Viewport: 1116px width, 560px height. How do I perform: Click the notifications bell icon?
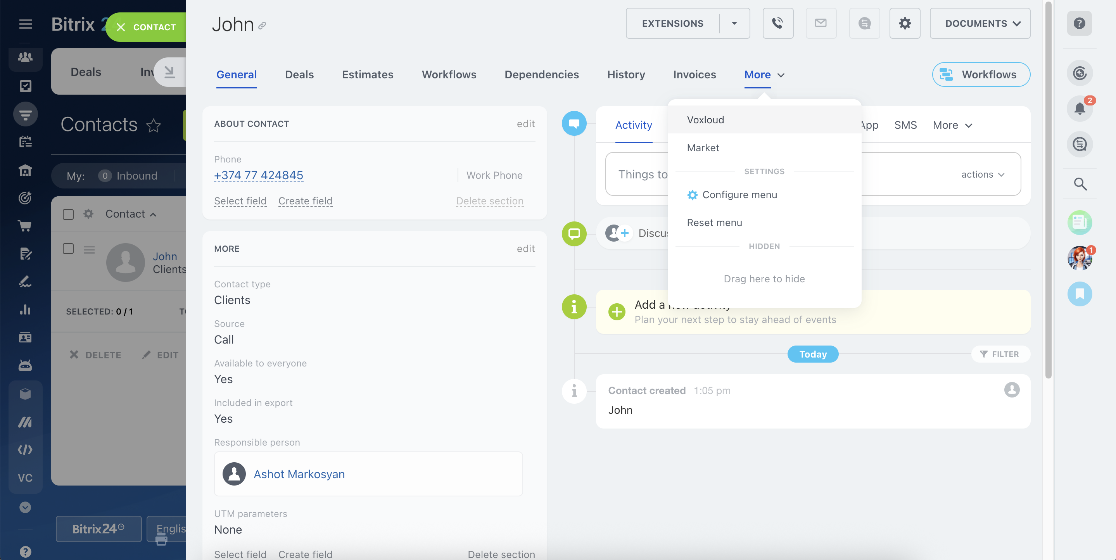pyautogui.click(x=1080, y=108)
